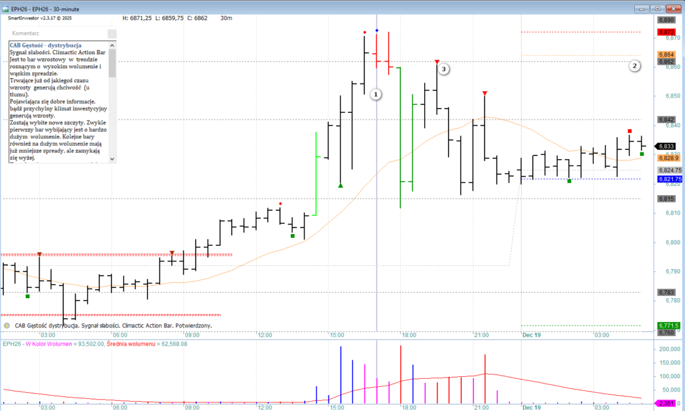Click the red down-triangle signal near 21:00

click(484, 93)
